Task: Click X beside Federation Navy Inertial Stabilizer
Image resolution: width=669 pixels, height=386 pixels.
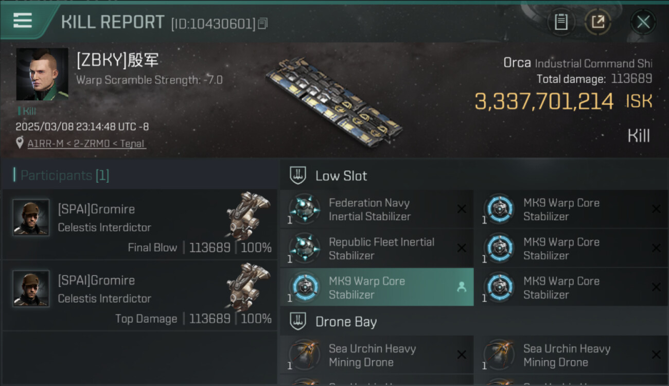Action: [462, 209]
